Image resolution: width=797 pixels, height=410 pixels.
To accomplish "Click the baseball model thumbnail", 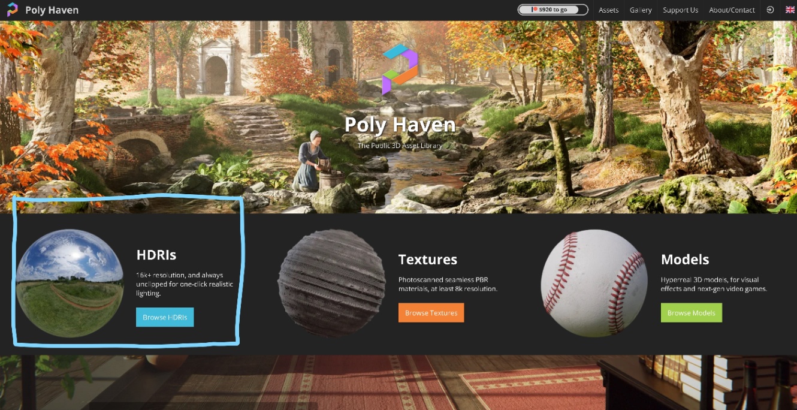I will [x=594, y=283].
